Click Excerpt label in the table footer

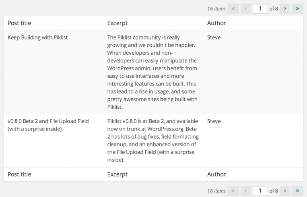[117, 174]
